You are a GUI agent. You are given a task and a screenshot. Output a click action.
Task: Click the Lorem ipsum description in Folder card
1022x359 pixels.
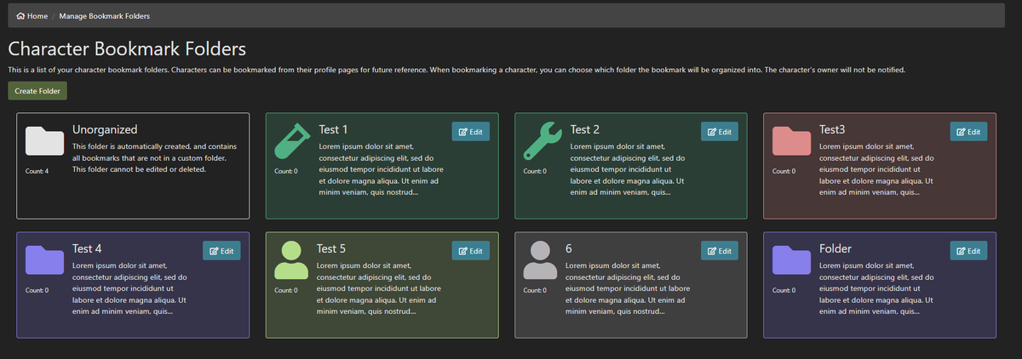click(876, 288)
